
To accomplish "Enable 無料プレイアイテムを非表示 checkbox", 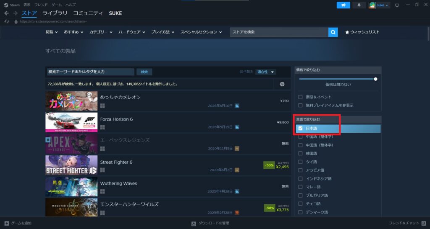I will 300,105.
